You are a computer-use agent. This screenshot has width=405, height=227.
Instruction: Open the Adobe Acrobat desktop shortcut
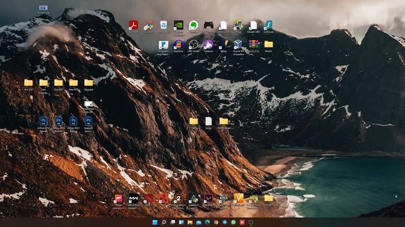coord(134,25)
